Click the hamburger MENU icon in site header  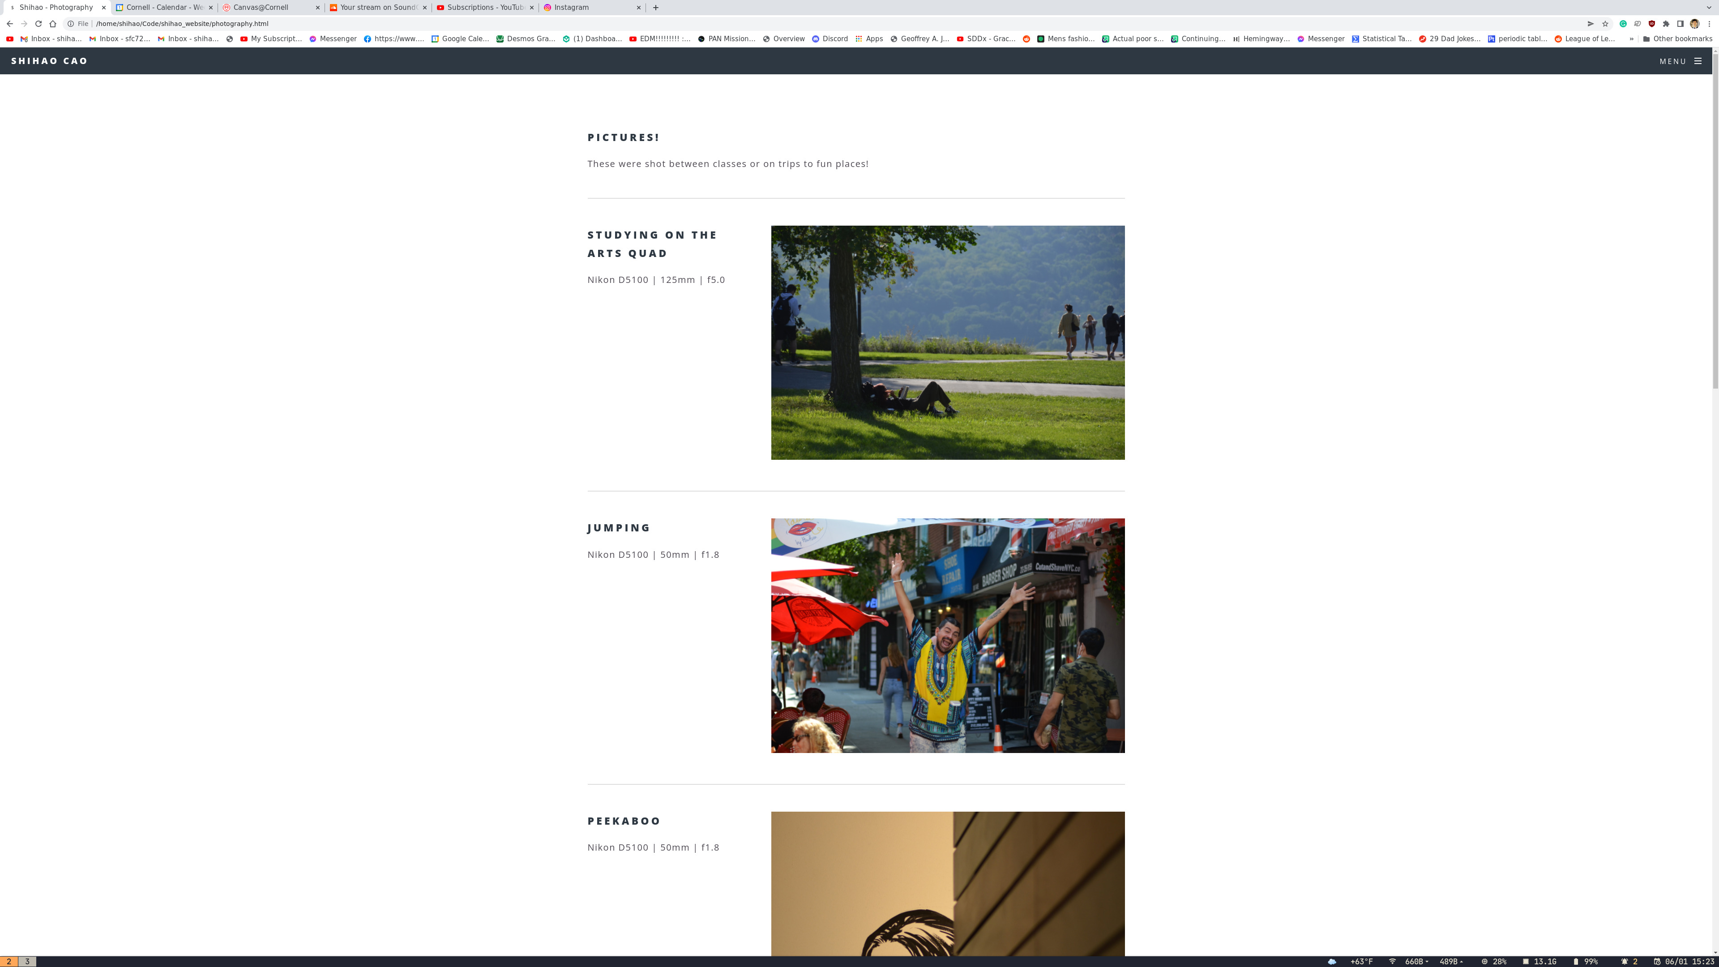pyautogui.click(x=1698, y=61)
